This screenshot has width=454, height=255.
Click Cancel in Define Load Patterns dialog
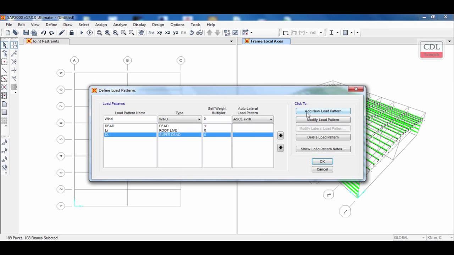322,169
